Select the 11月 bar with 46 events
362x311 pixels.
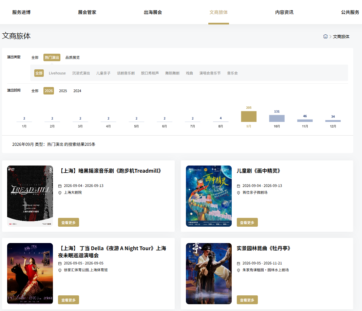point(305,120)
